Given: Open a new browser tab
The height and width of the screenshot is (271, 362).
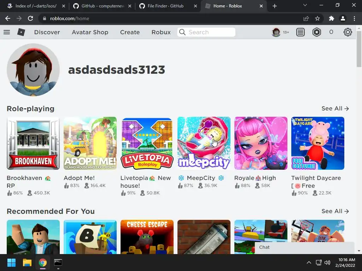Looking at the screenshot, I should click(274, 6).
